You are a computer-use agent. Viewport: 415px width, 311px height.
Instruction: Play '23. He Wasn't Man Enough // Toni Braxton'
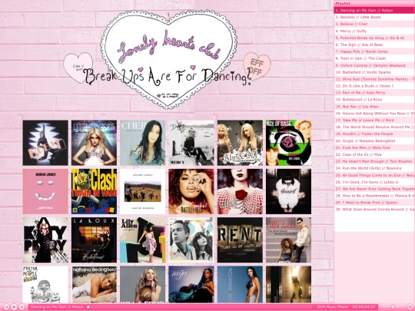[374, 161]
